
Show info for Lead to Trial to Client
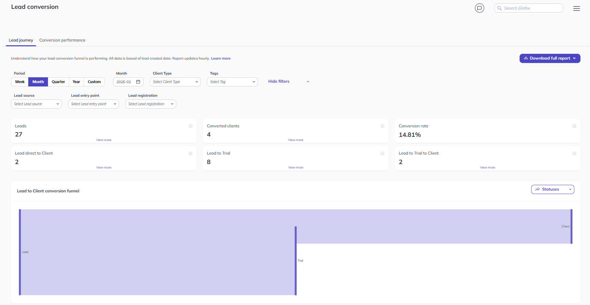(574, 154)
